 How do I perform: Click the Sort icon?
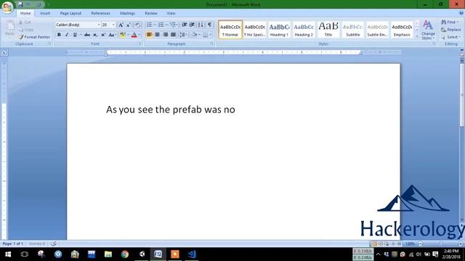[x=201, y=25]
